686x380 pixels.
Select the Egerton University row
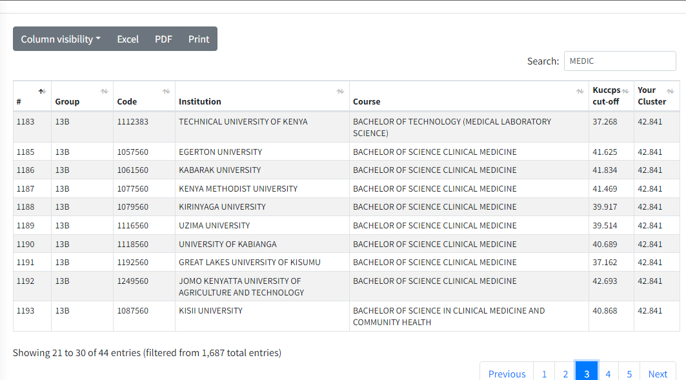pos(220,152)
